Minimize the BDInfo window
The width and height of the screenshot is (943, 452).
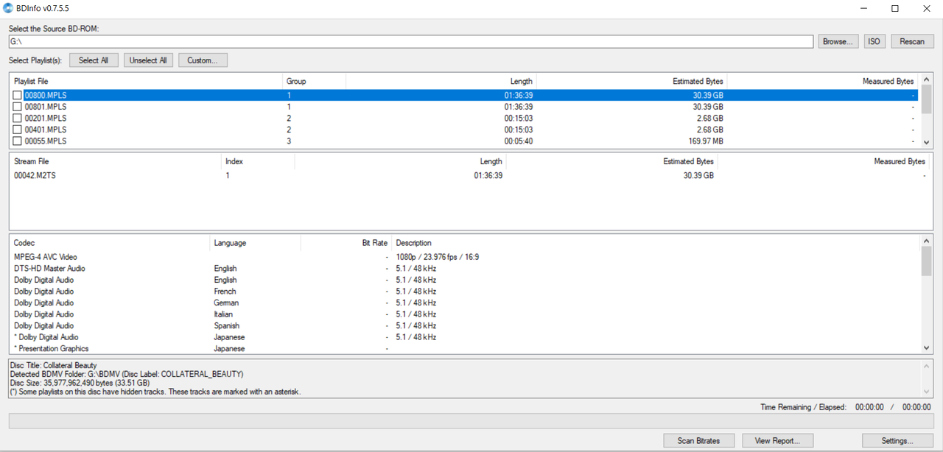click(863, 8)
